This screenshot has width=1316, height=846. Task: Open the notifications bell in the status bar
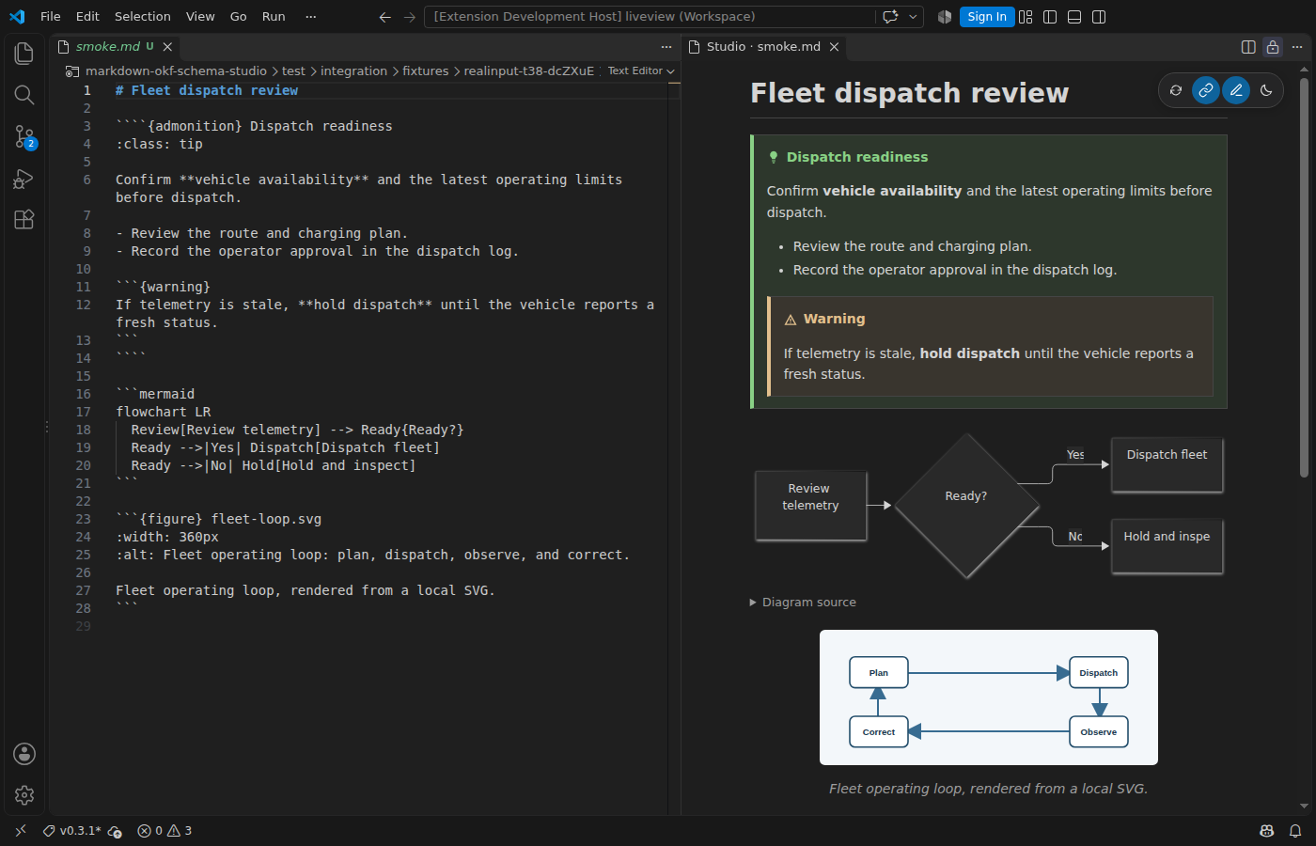pyautogui.click(x=1295, y=831)
